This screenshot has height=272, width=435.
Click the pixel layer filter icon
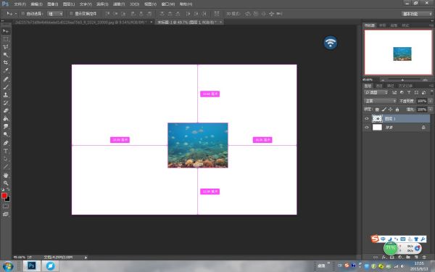pyautogui.click(x=394, y=92)
